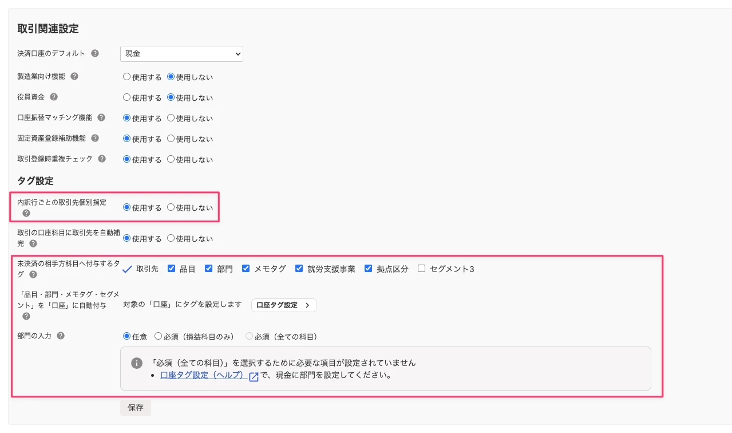Open help icon beside 部門の入力

[61, 336]
